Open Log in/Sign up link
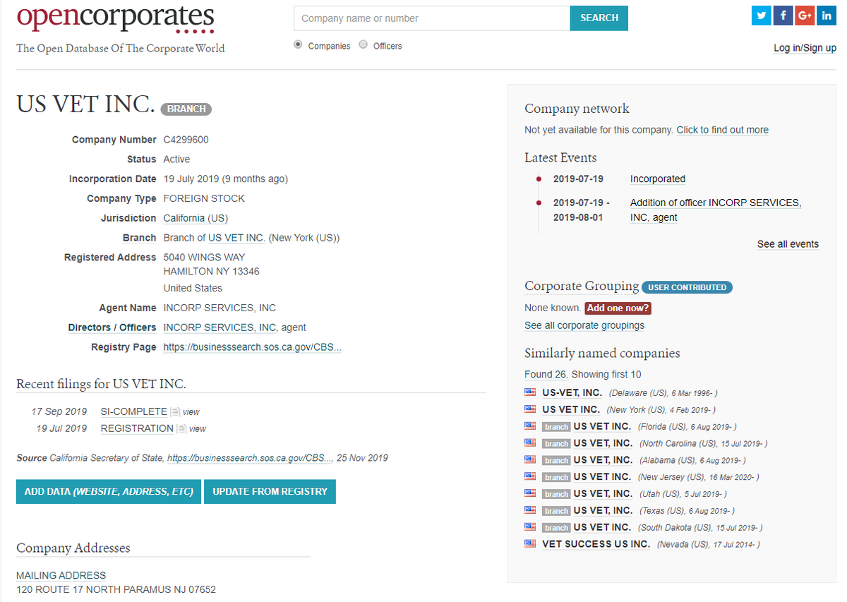847x602 pixels. click(x=805, y=48)
